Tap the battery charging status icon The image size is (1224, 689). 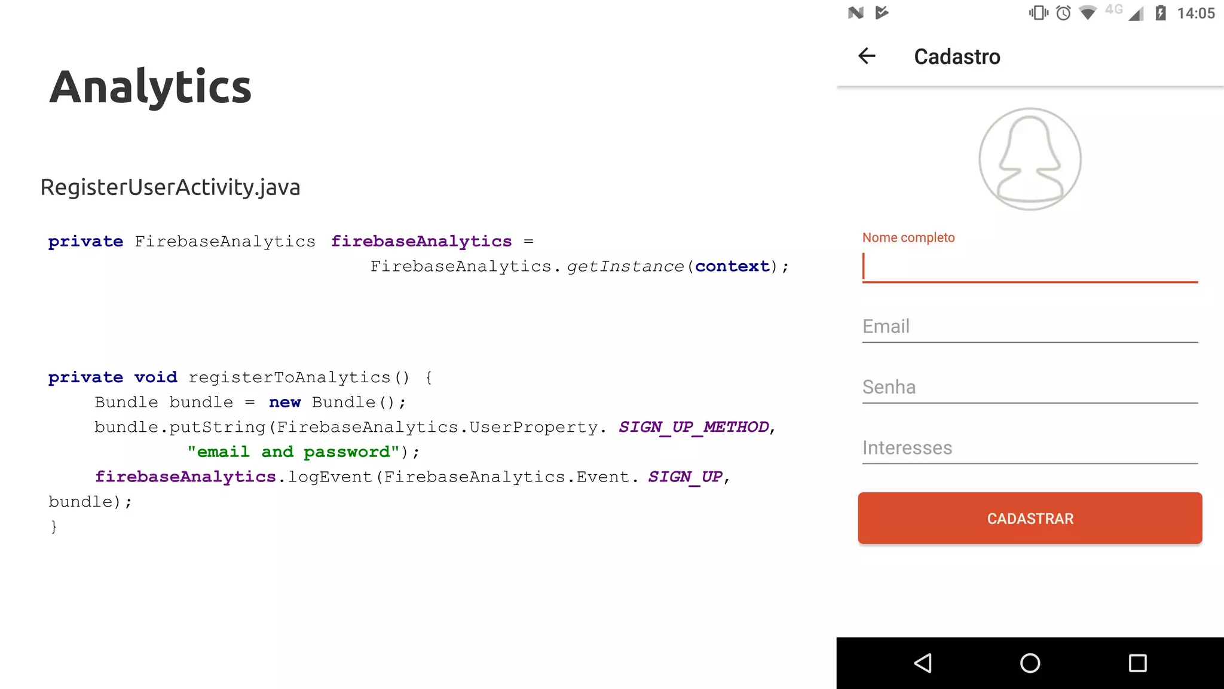[x=1161, y=13]
